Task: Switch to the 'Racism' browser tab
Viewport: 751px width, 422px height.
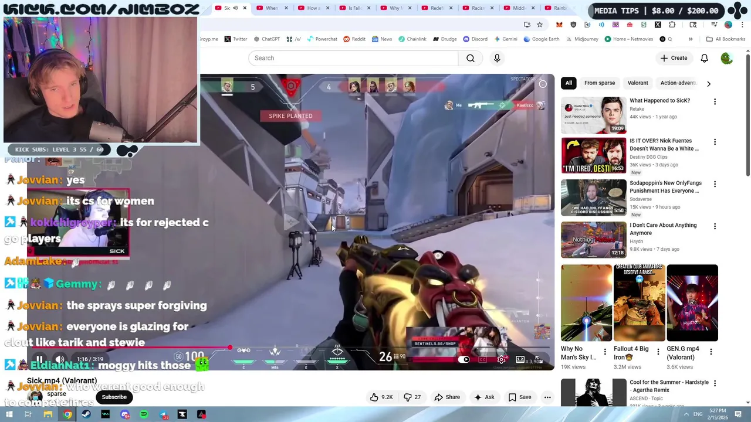Action: (x=478, y=8)
